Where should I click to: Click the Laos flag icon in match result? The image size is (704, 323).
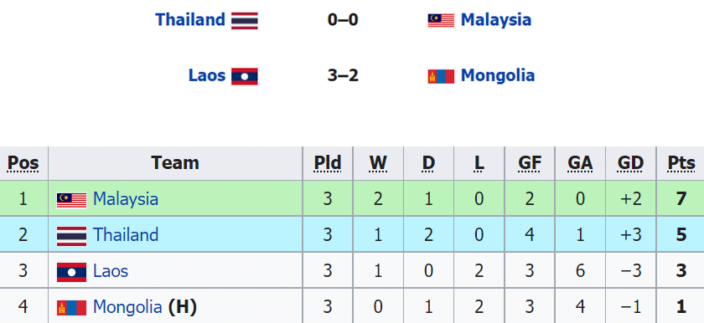pyautogui.click(x=244, y=76)
